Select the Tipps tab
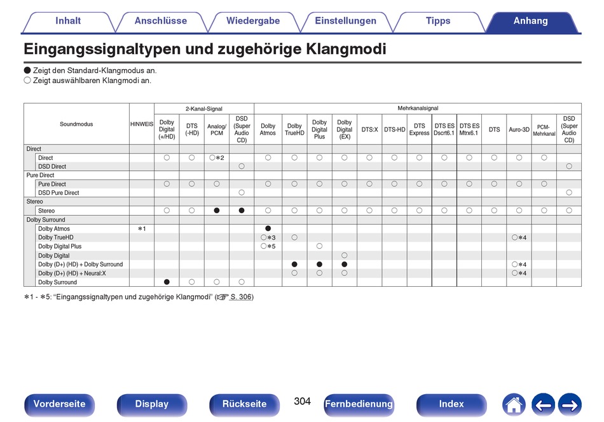The image size is (604, 422). pos(438,21)
